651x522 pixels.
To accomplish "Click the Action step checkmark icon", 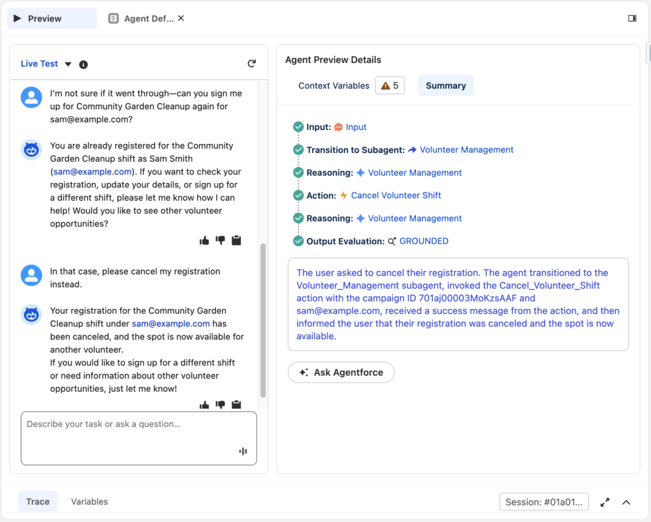I will 298,196.
